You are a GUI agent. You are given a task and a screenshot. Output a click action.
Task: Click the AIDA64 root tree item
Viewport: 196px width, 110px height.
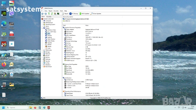(47, 19)
